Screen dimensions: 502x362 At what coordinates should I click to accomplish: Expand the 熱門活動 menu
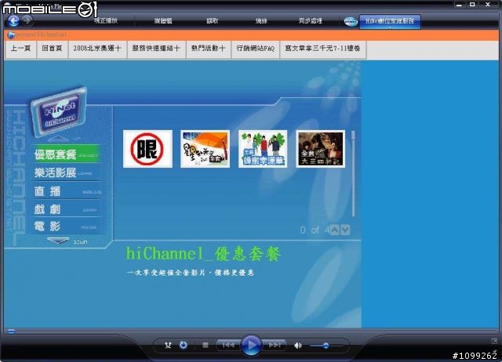click(x=209, y=49)
